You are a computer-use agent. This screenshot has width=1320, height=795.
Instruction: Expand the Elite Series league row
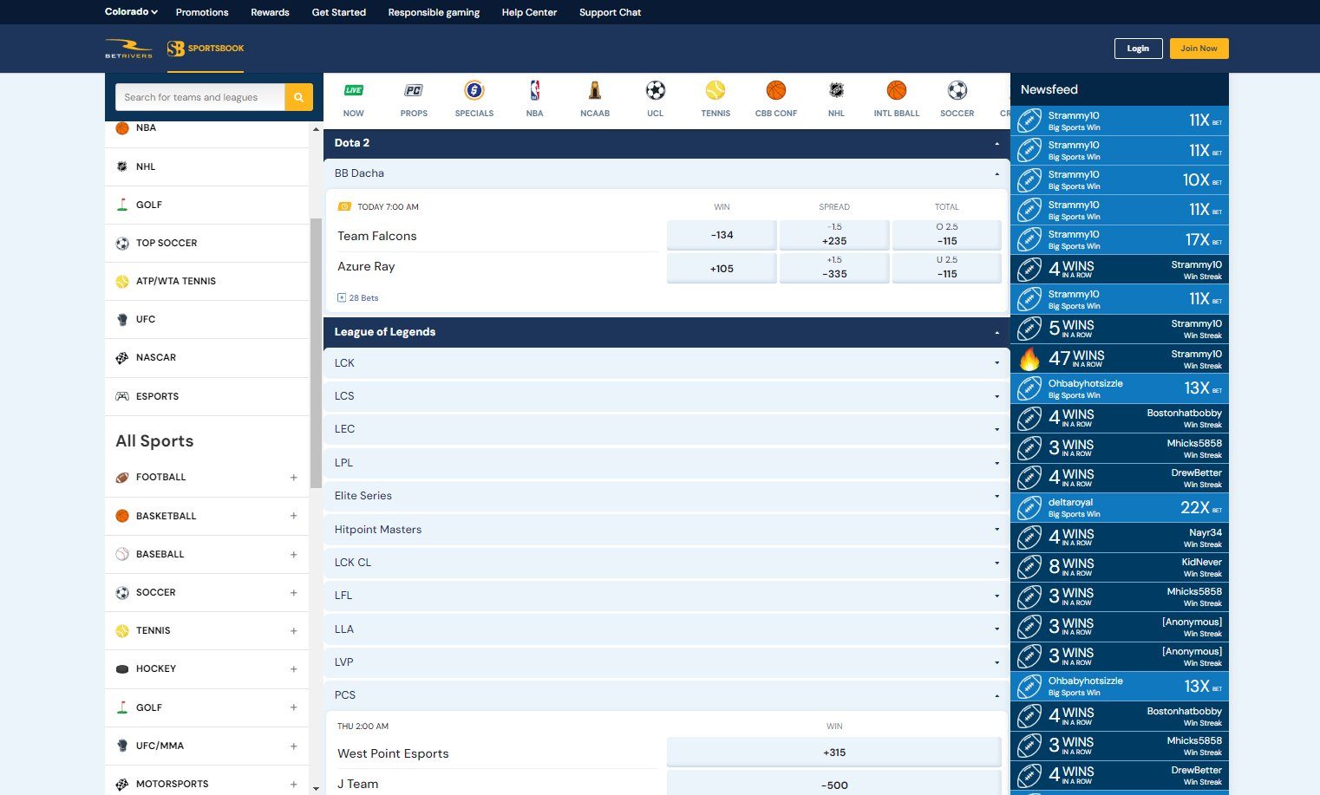(x=666, y=496)
